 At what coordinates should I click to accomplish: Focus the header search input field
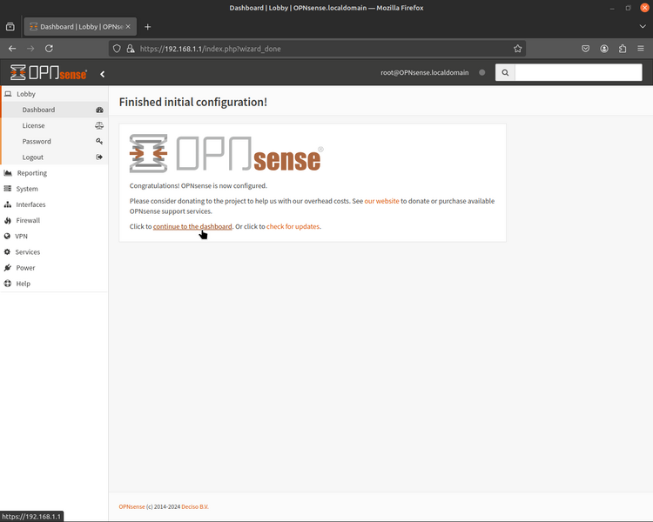[x=578, y=72]
